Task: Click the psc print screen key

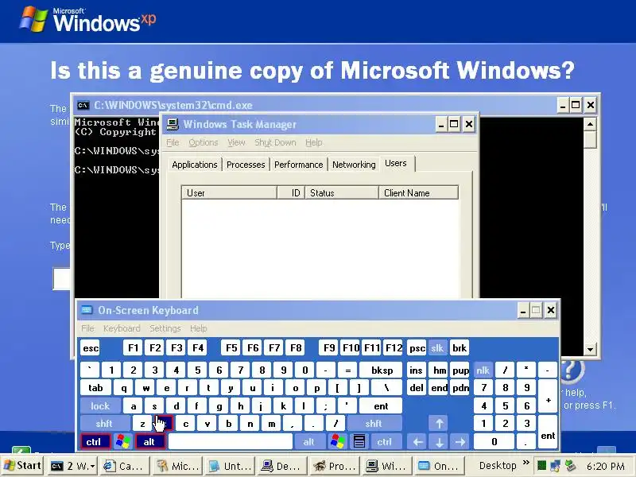Action: coord(417,348)
